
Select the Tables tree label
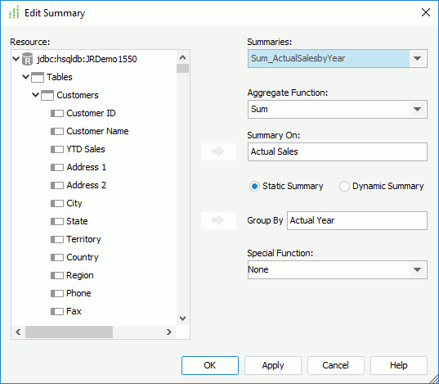pyautogui.click(x=60, y=77)
